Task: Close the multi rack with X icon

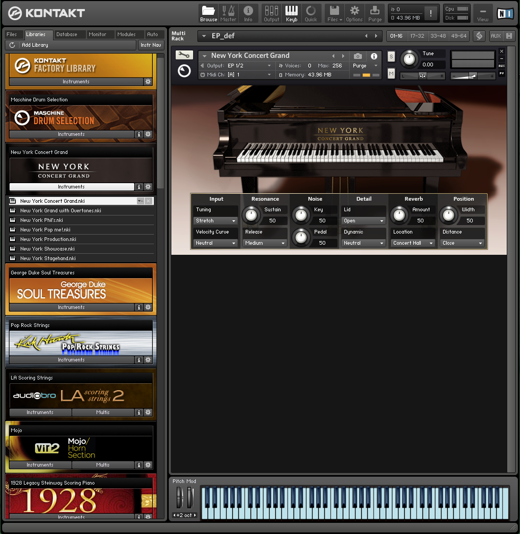Action: (509, 36)
